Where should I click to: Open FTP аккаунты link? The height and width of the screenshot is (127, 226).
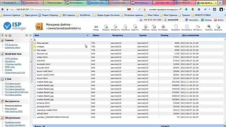pos(11,45)
